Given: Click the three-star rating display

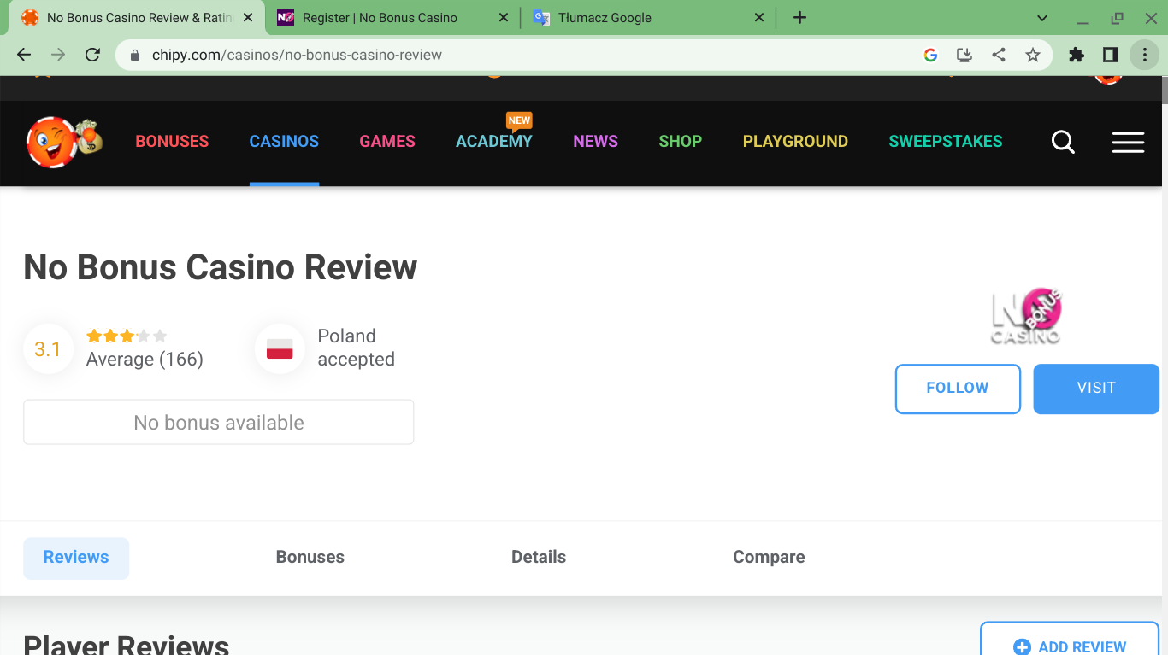Looking at the screenshot, I should [127, 336].
